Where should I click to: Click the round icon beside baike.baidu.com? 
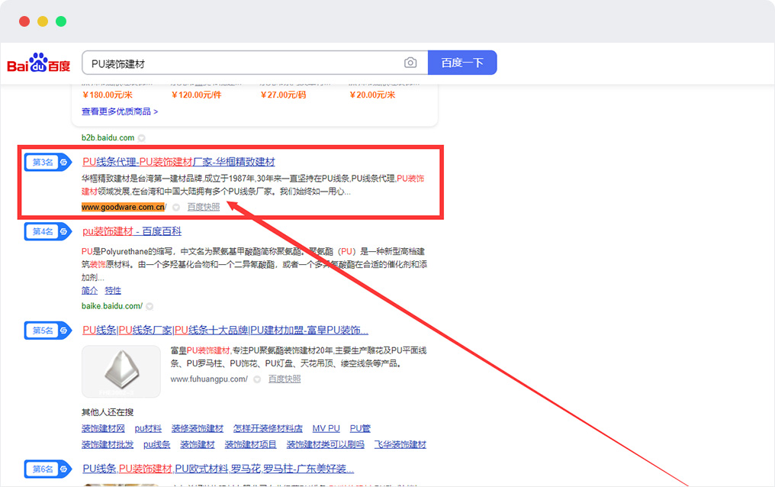coord(150,306)
